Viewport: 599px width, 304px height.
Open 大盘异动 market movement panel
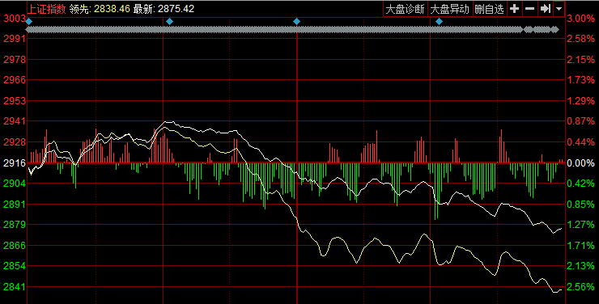tap(449, 9)
